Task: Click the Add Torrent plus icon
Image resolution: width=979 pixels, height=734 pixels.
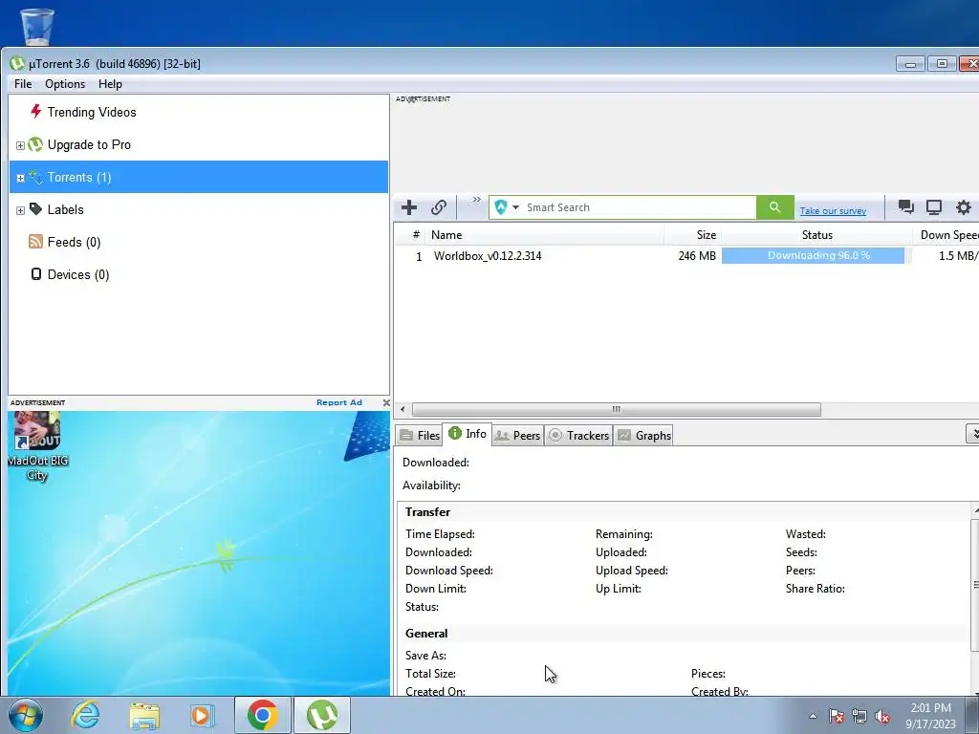Action: pyautogui.click(x=409, y=207)
